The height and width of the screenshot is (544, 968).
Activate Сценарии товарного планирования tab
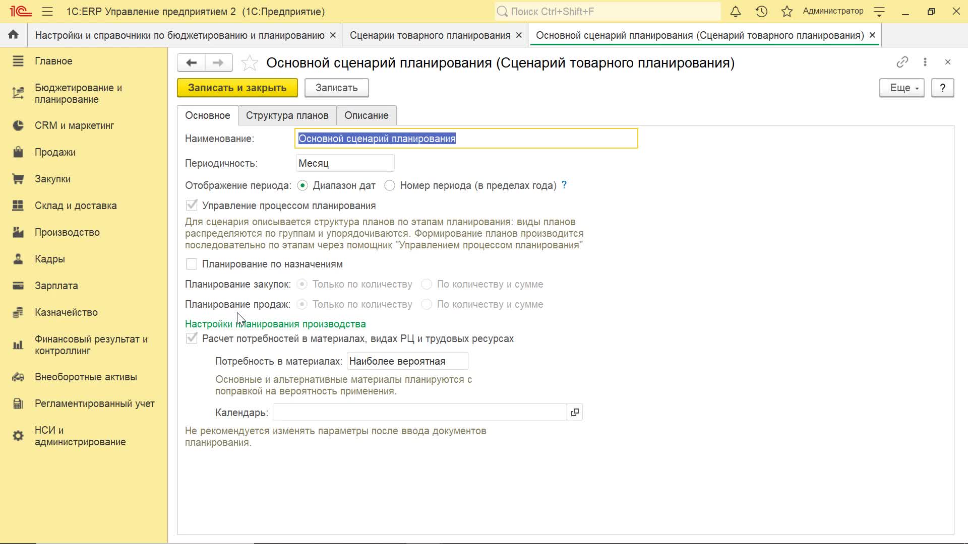pos(430,35)
